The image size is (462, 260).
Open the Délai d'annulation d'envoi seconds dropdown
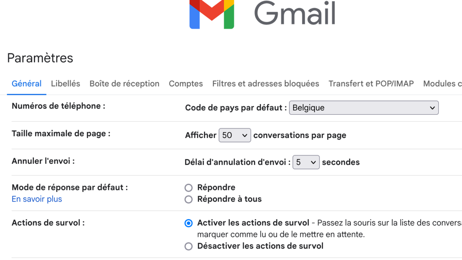click(x=306, y=162)
